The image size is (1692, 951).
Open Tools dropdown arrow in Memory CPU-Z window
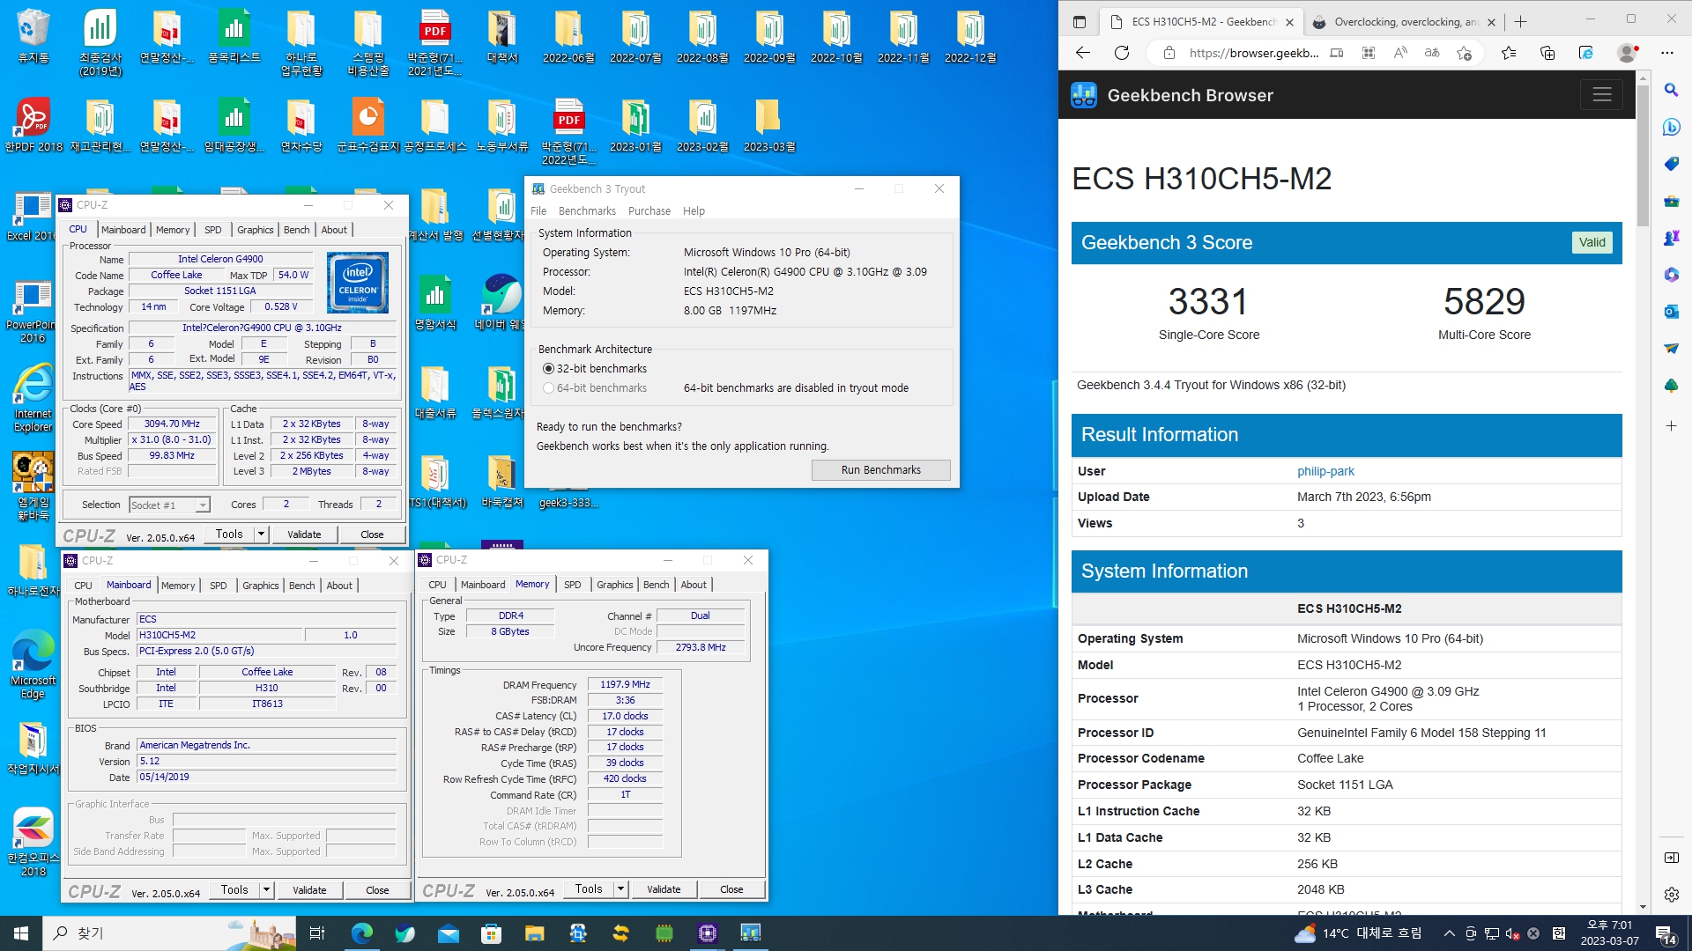[620, 889]
